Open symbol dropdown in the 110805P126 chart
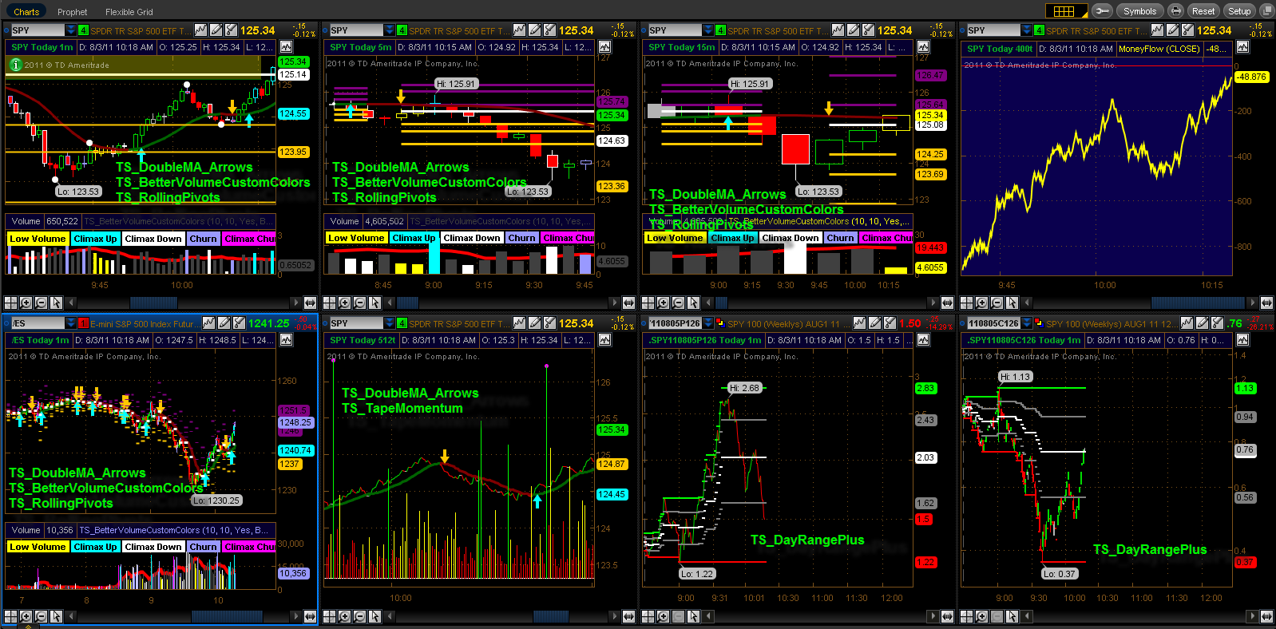Viewport: 1276px width, 629px height. (x=707, y=323)
